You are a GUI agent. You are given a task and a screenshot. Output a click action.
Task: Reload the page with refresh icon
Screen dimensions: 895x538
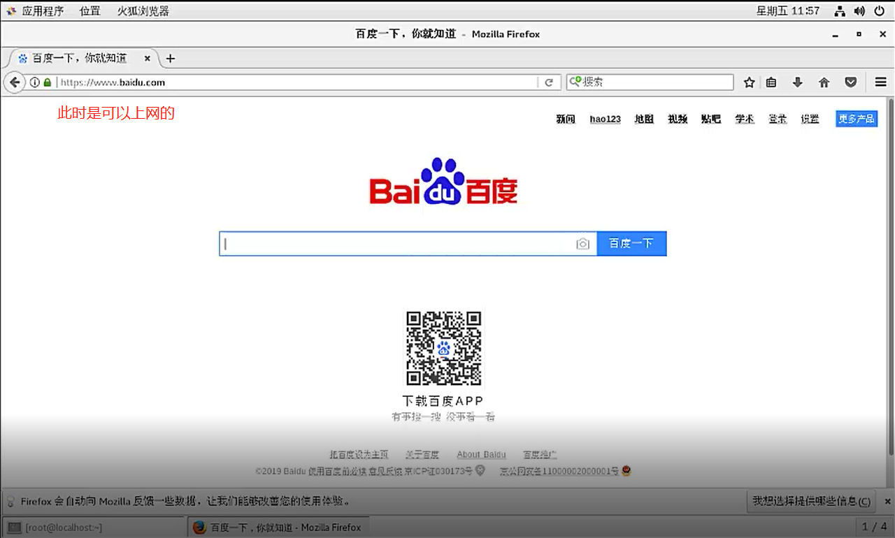[x=549, y=82]
